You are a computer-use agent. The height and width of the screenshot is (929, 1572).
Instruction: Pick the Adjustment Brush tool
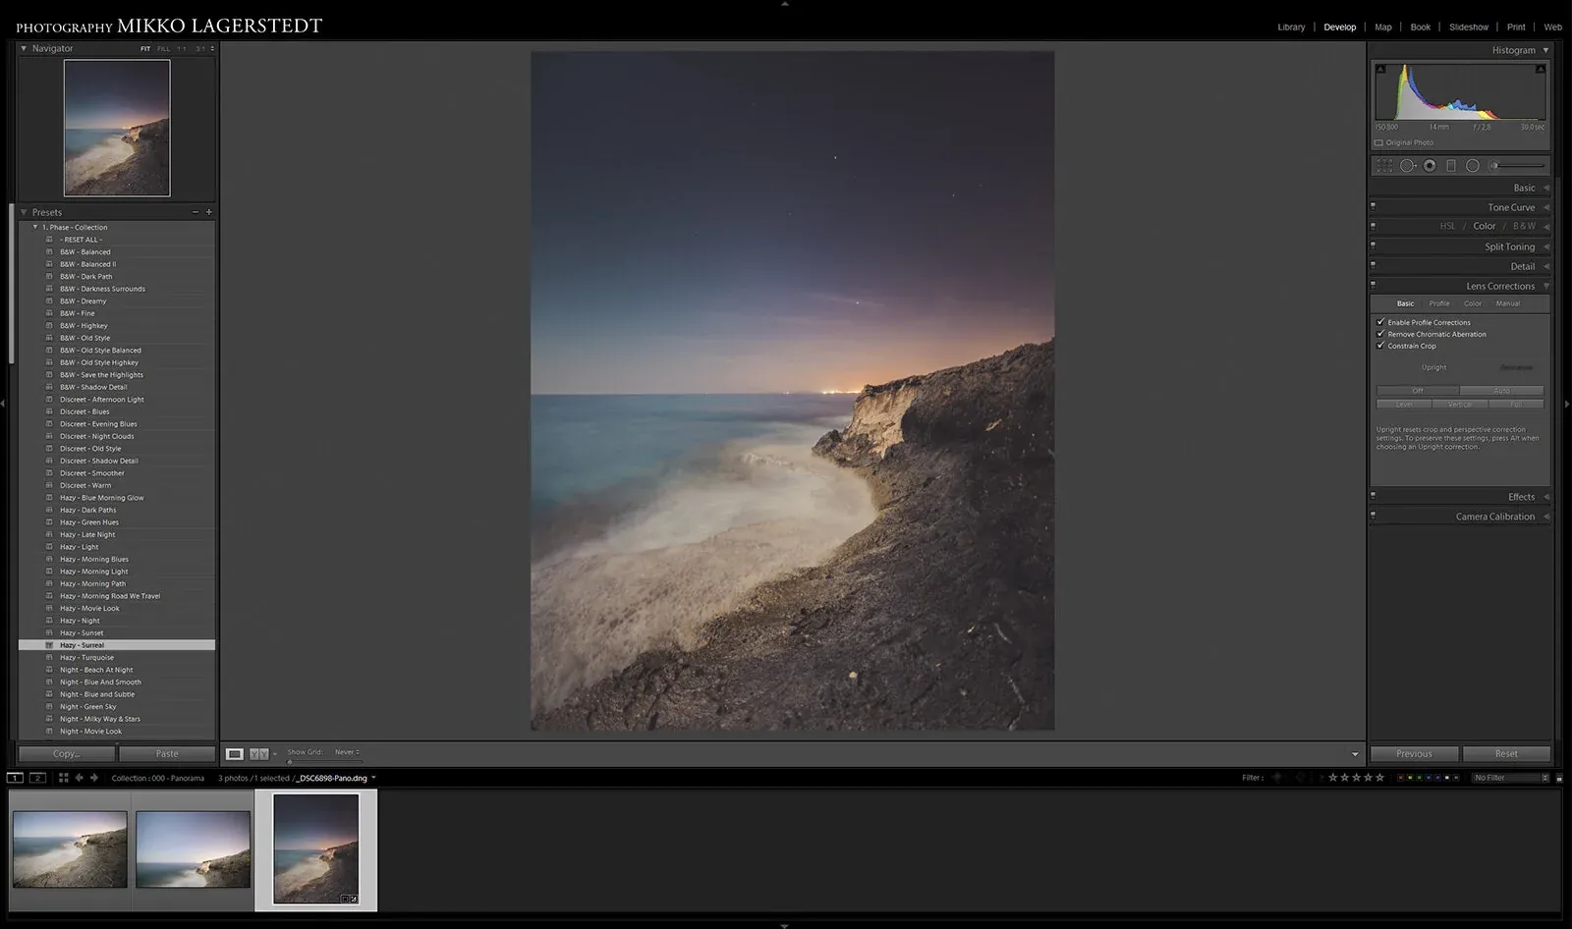coord(1492,165)
